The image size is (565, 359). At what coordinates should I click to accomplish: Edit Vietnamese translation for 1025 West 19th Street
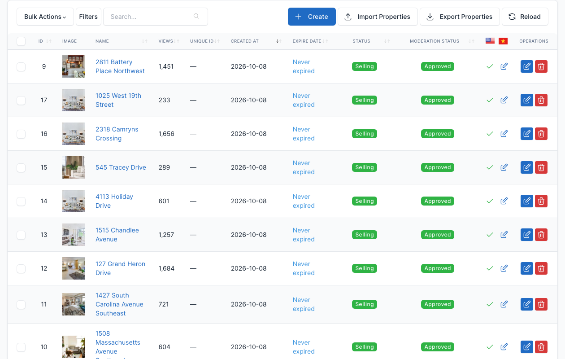pos(504,100)
